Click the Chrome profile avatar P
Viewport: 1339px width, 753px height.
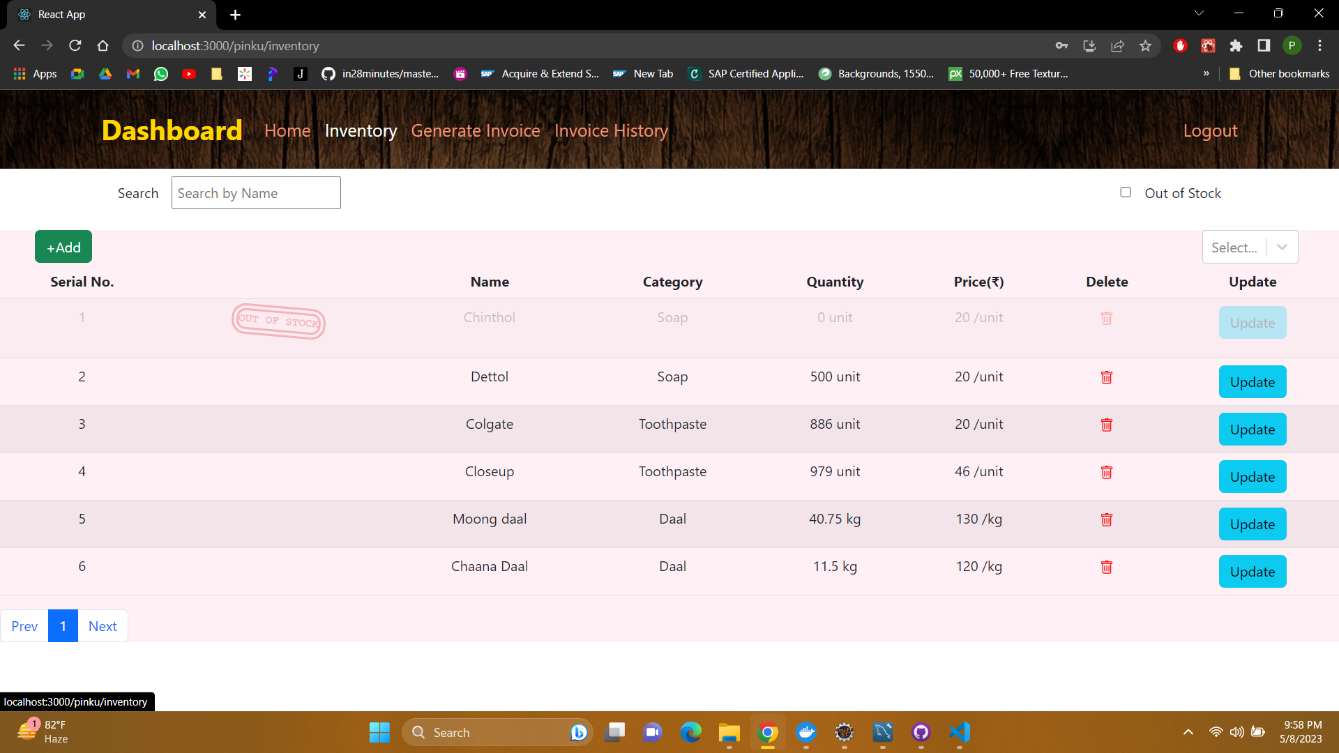click(1292, 45)
